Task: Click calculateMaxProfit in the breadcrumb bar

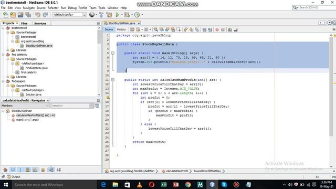Action: (x=177, y=171)
